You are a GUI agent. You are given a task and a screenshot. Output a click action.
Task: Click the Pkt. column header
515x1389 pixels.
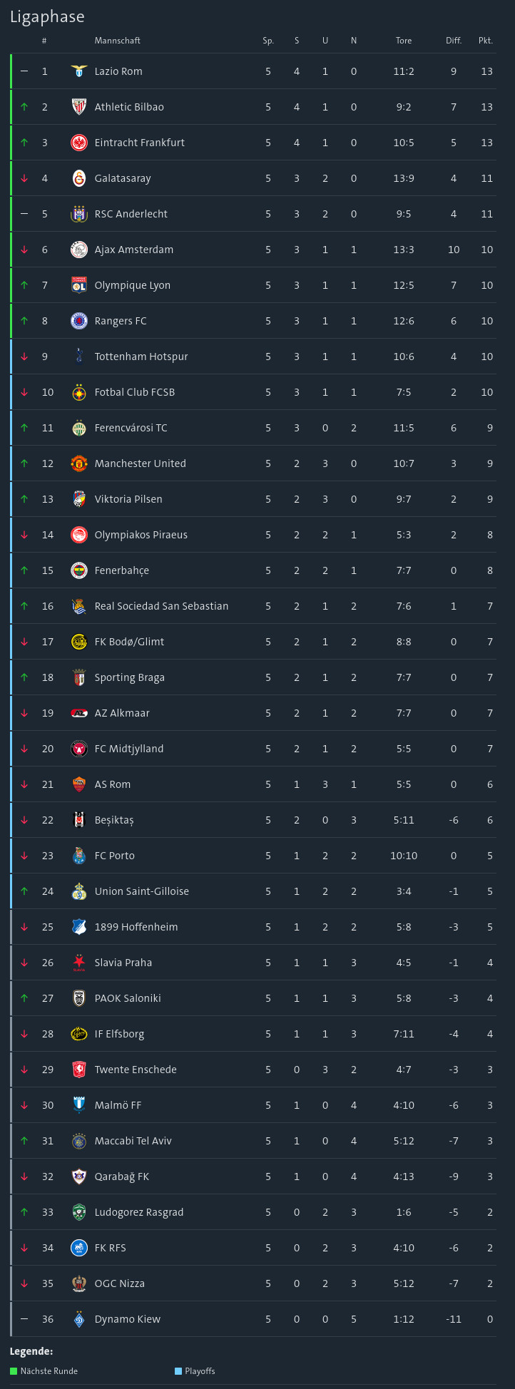[486, 41]
